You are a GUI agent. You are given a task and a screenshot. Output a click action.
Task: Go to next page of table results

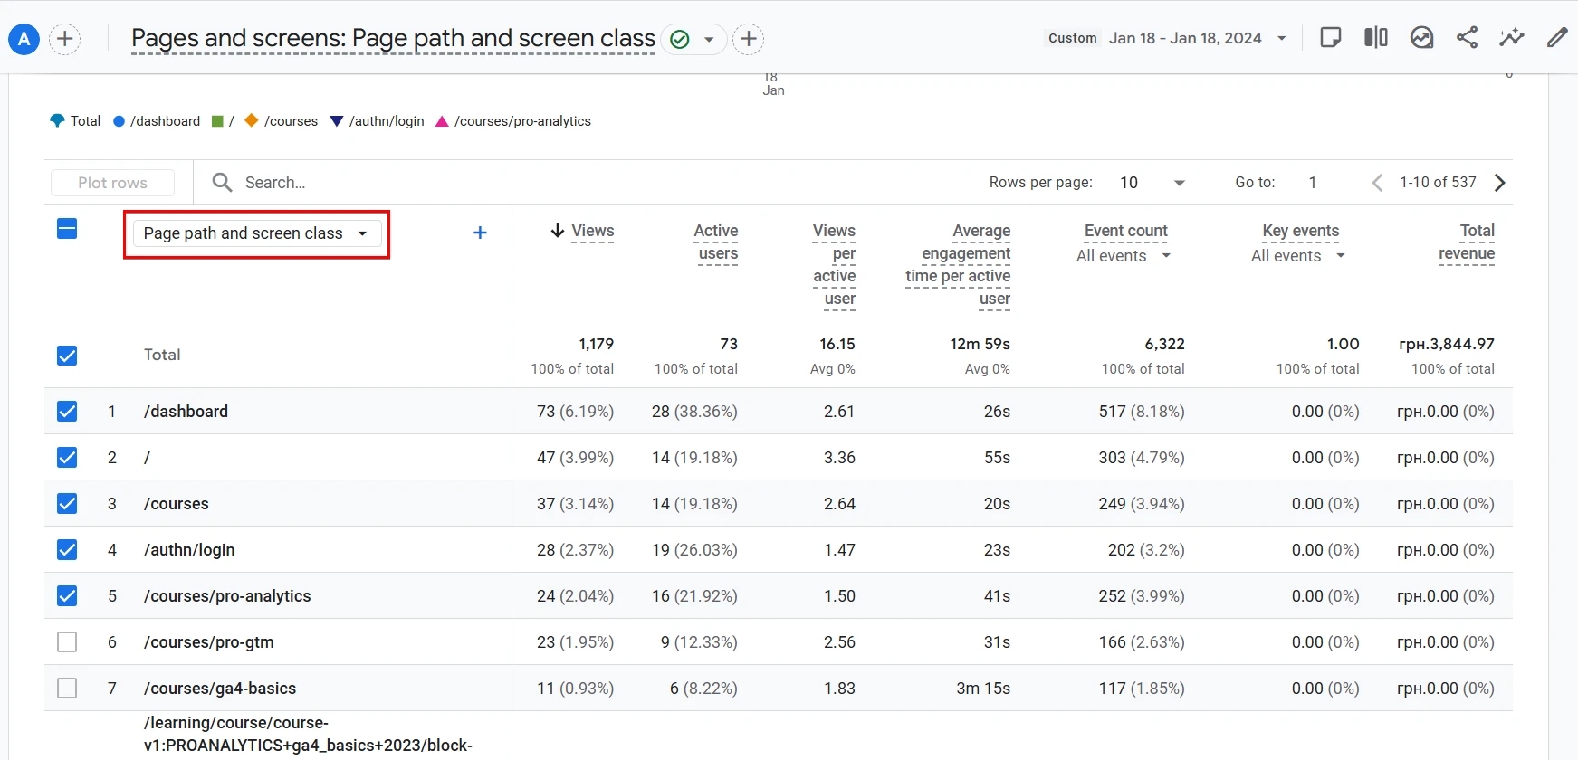coord(1500,183)
